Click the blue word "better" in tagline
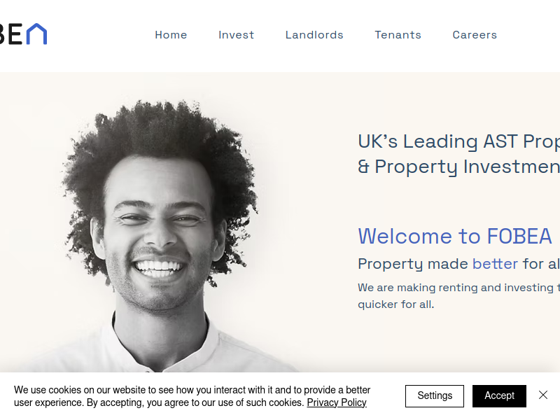The height and width of the screenshot is (420, 560). (x=495, y=264)
